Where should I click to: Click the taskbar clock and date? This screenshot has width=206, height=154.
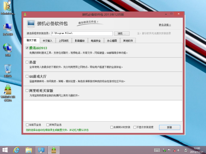pos(197,150)
